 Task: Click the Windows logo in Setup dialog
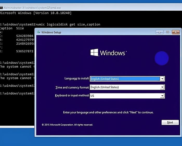(108, 53)
